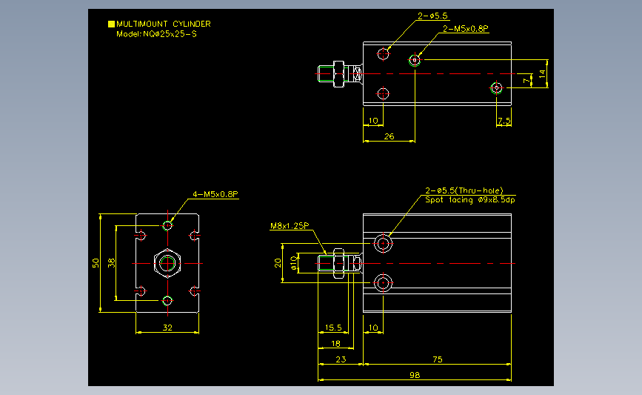The image size is (642, 395).
Task: Select the 2-ø5.5(Thru-hole) annotation
Action: (464, 190)
